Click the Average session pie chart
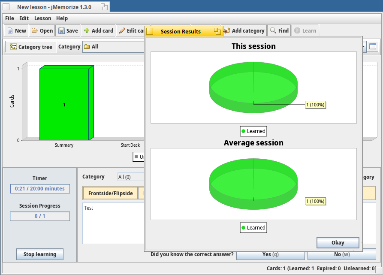 (253, 184)
